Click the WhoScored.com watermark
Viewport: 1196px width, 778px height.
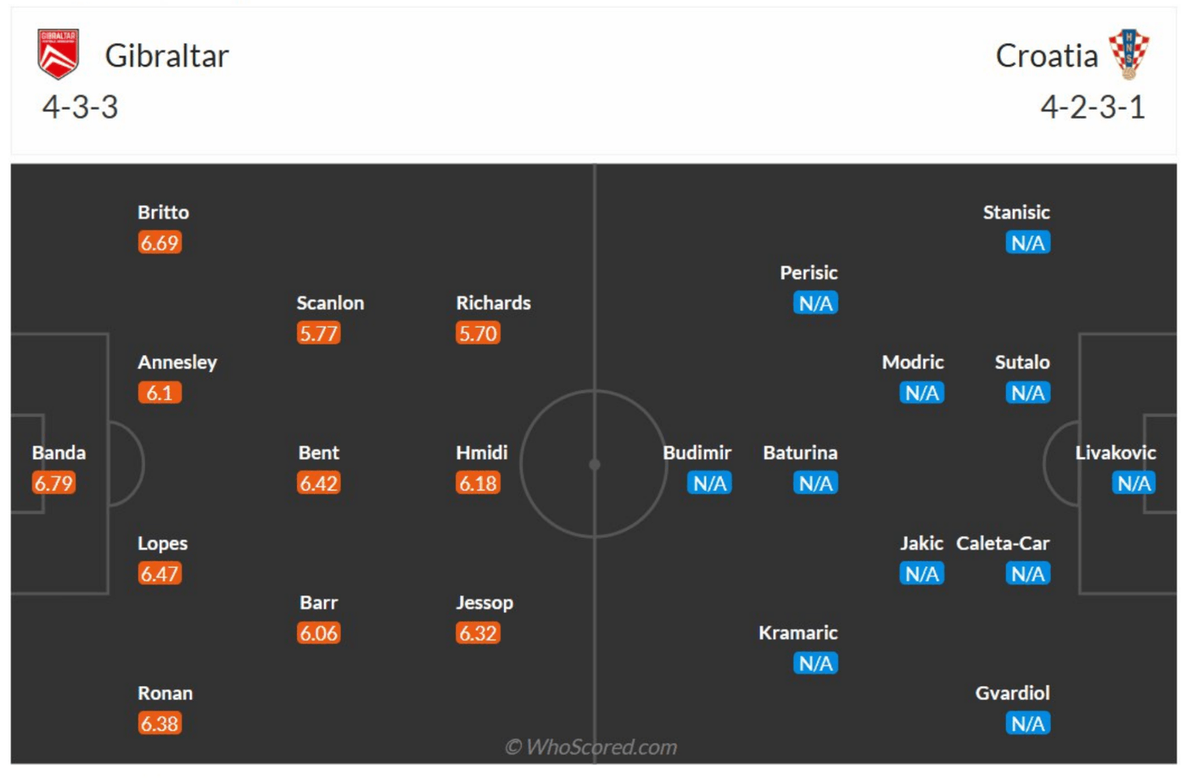point(592,746)
